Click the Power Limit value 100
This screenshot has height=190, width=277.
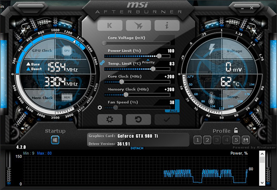pos(171,51)
